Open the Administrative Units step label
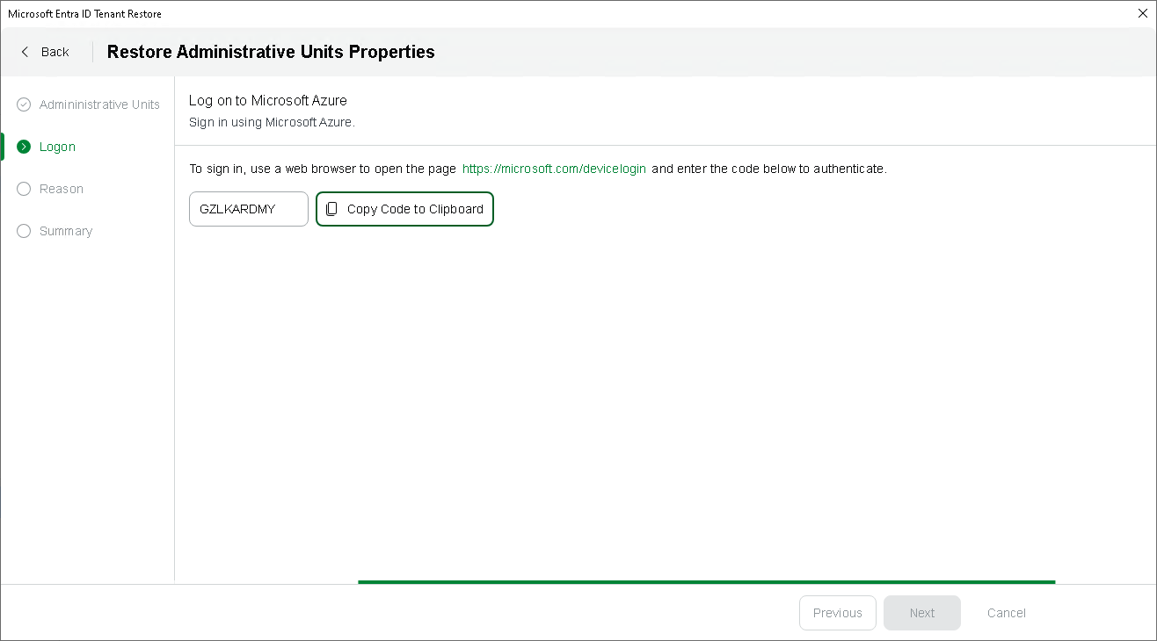Image resolution: width=1157 pixels, height=641 pixels. pos(99,104)
